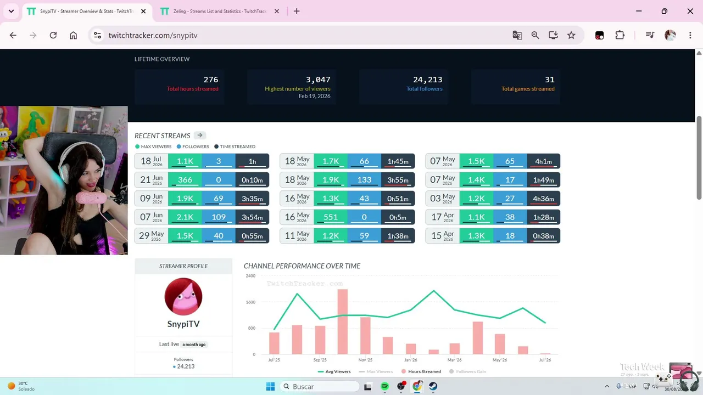The width and height of the screenshot is (703, 395).
Task: Translate this page with Google Translate
Action: (517, 35)
